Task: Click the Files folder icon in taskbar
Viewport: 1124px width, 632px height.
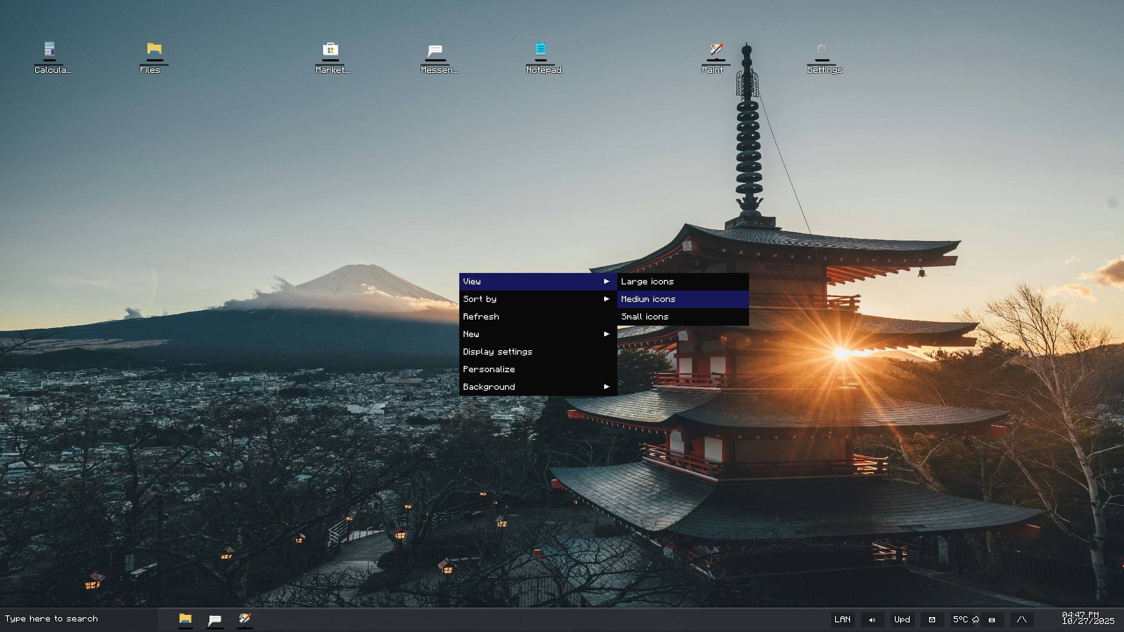Action: tap(185, 619)
